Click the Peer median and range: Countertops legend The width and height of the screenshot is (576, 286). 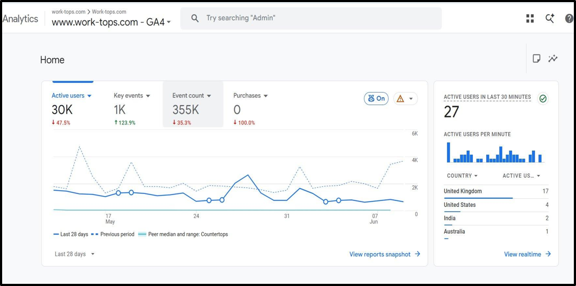click(x=183, y=234)
